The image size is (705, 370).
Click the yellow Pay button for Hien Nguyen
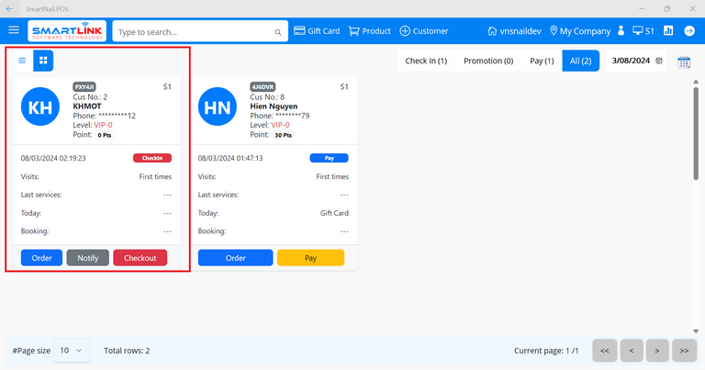[310, 258]
